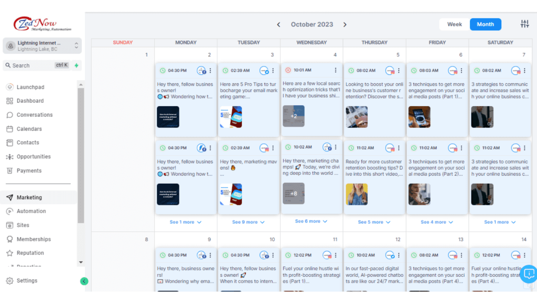The width and height of the screenshot is (537, 302).
Task: Open the Lightning Internet account switcher
Action: point(42,46)
